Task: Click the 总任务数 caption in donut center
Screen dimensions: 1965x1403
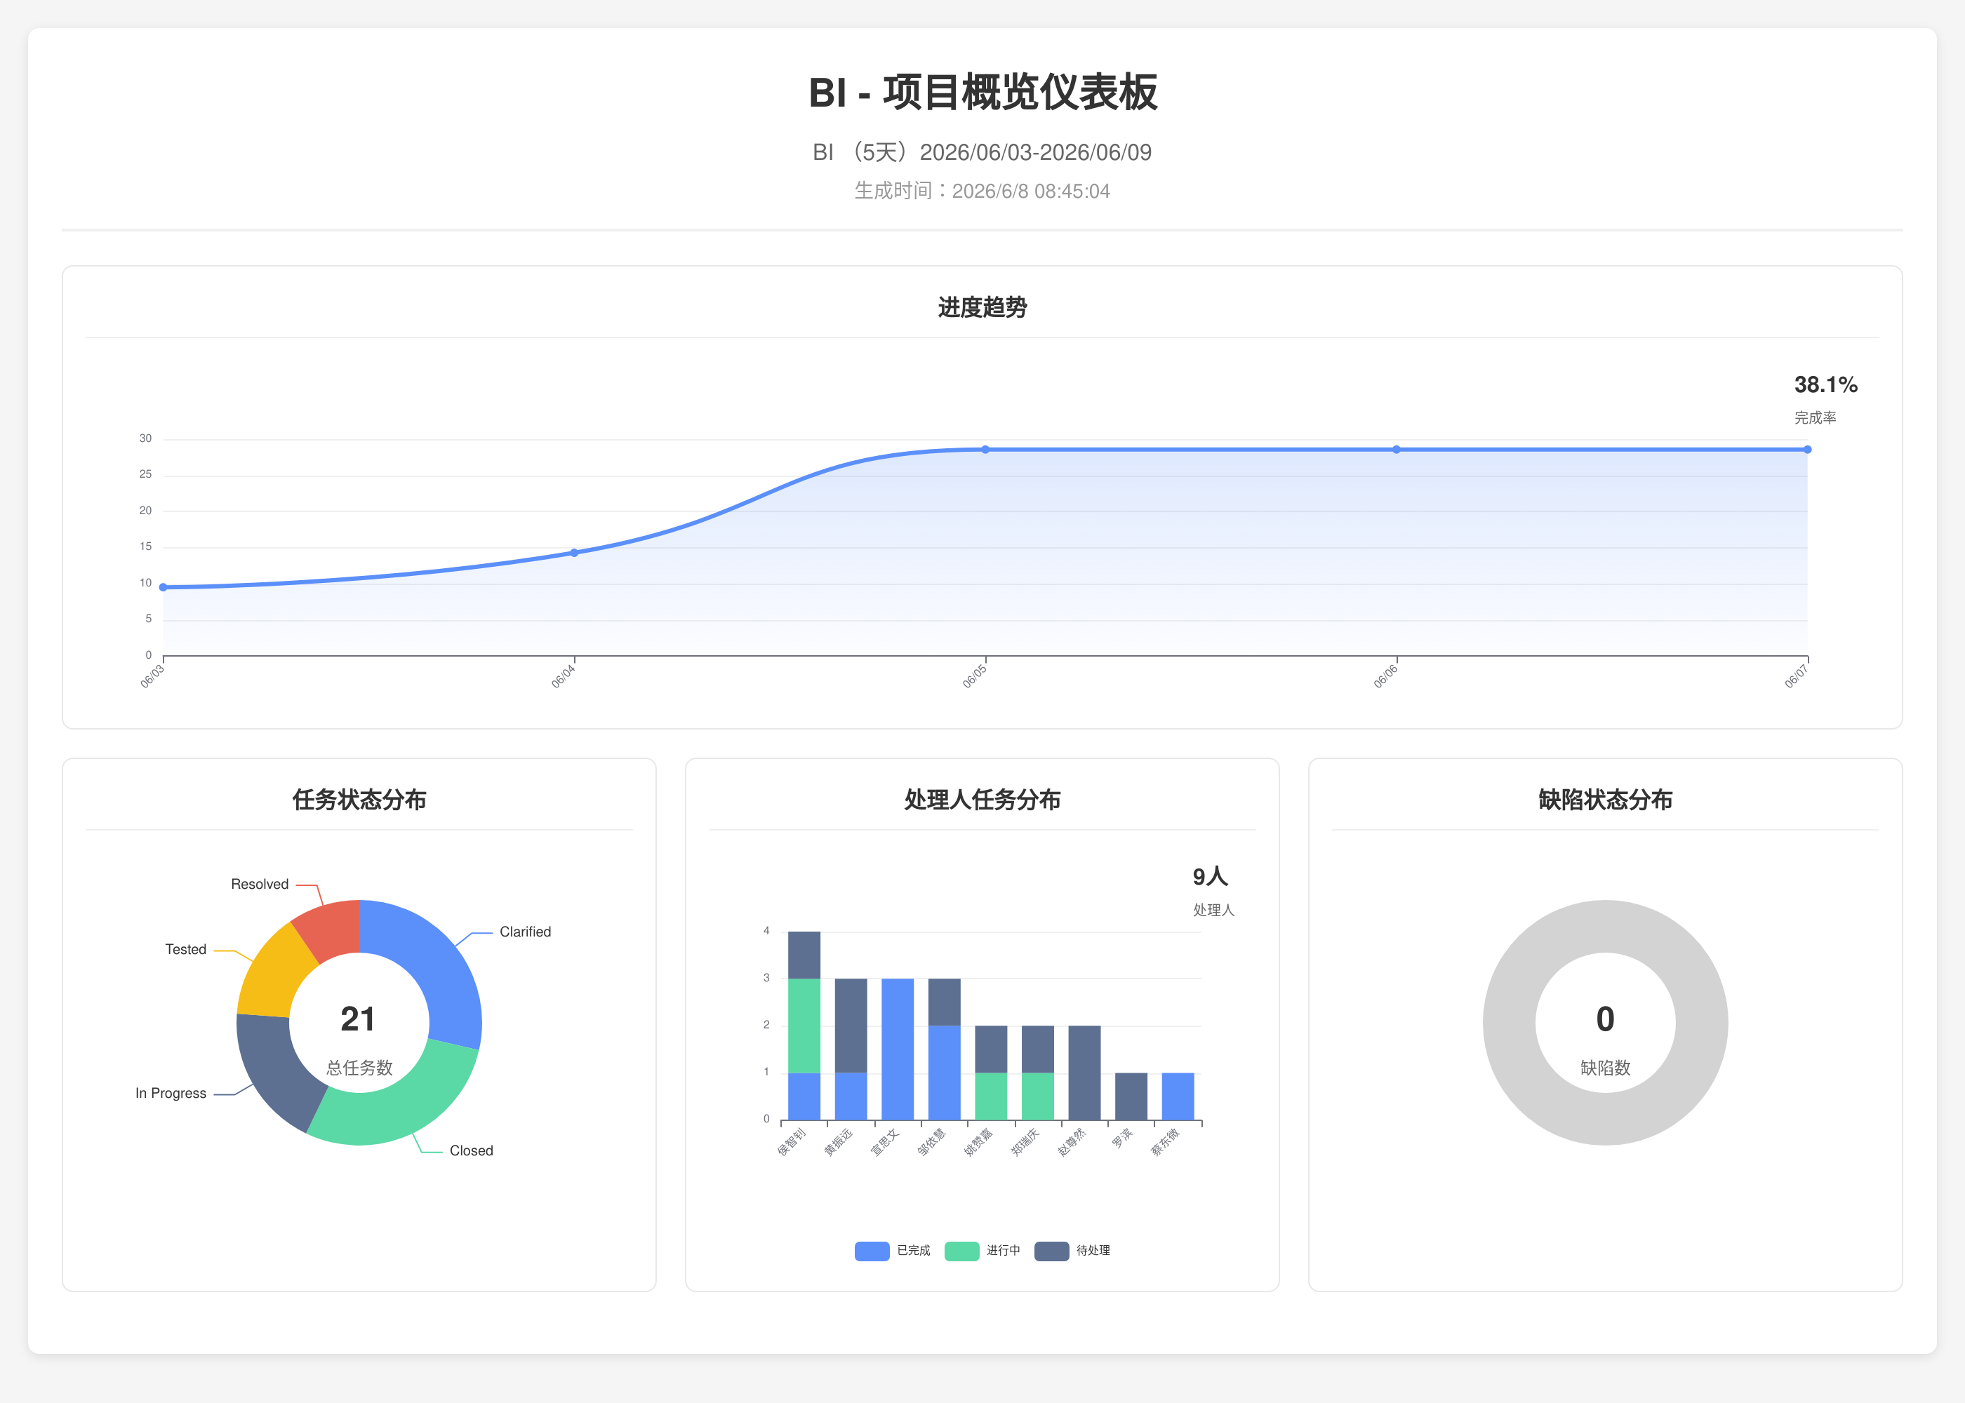Action: coord(359,1068)
